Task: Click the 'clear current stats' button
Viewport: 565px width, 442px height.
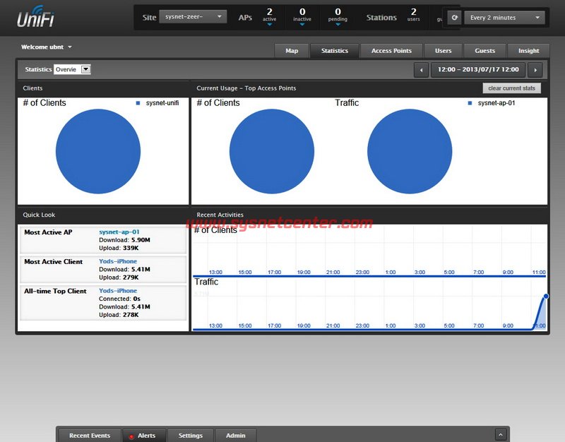Action: click(513, 88)
